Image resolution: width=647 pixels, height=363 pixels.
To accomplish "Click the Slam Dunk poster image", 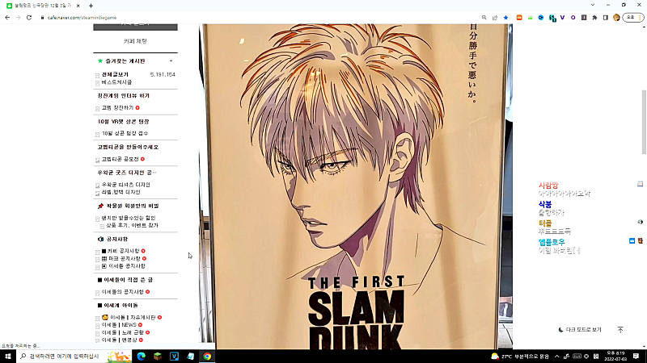I will (356, 186).
